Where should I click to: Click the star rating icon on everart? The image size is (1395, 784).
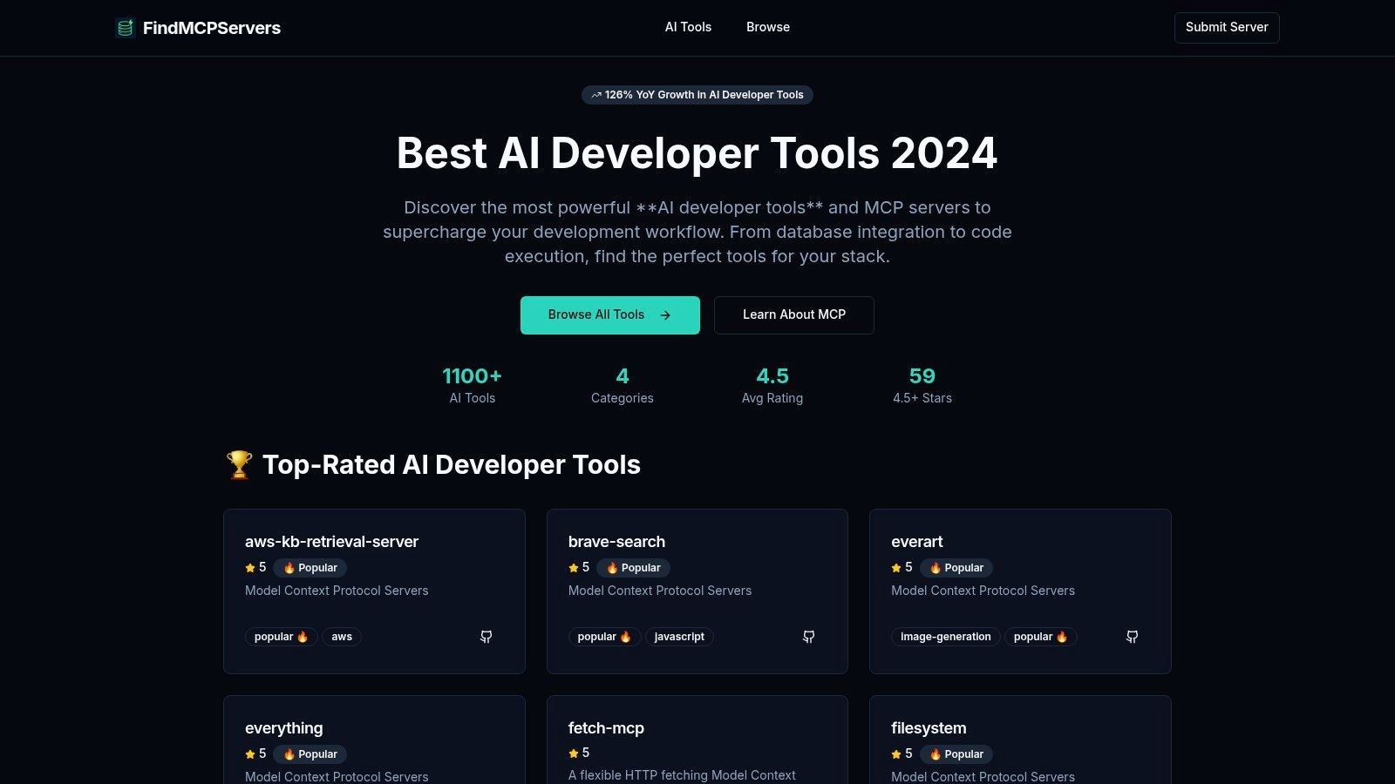(x=896, y=568)
